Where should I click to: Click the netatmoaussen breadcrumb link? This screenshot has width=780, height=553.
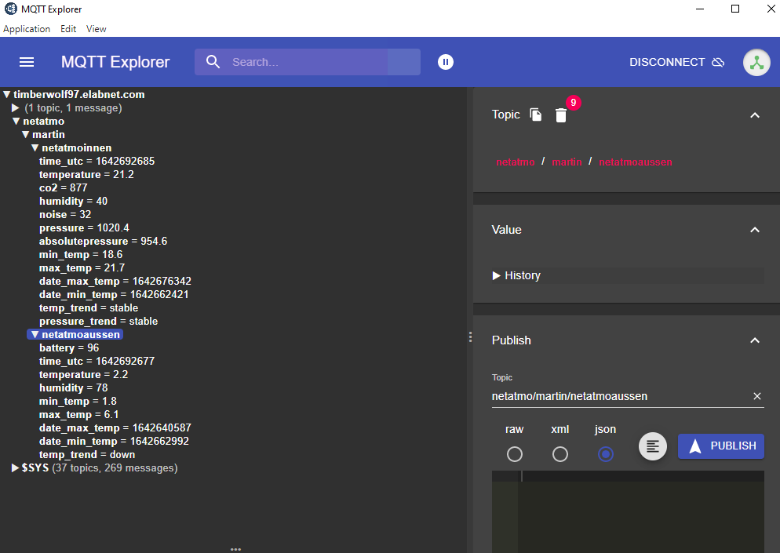636,162
